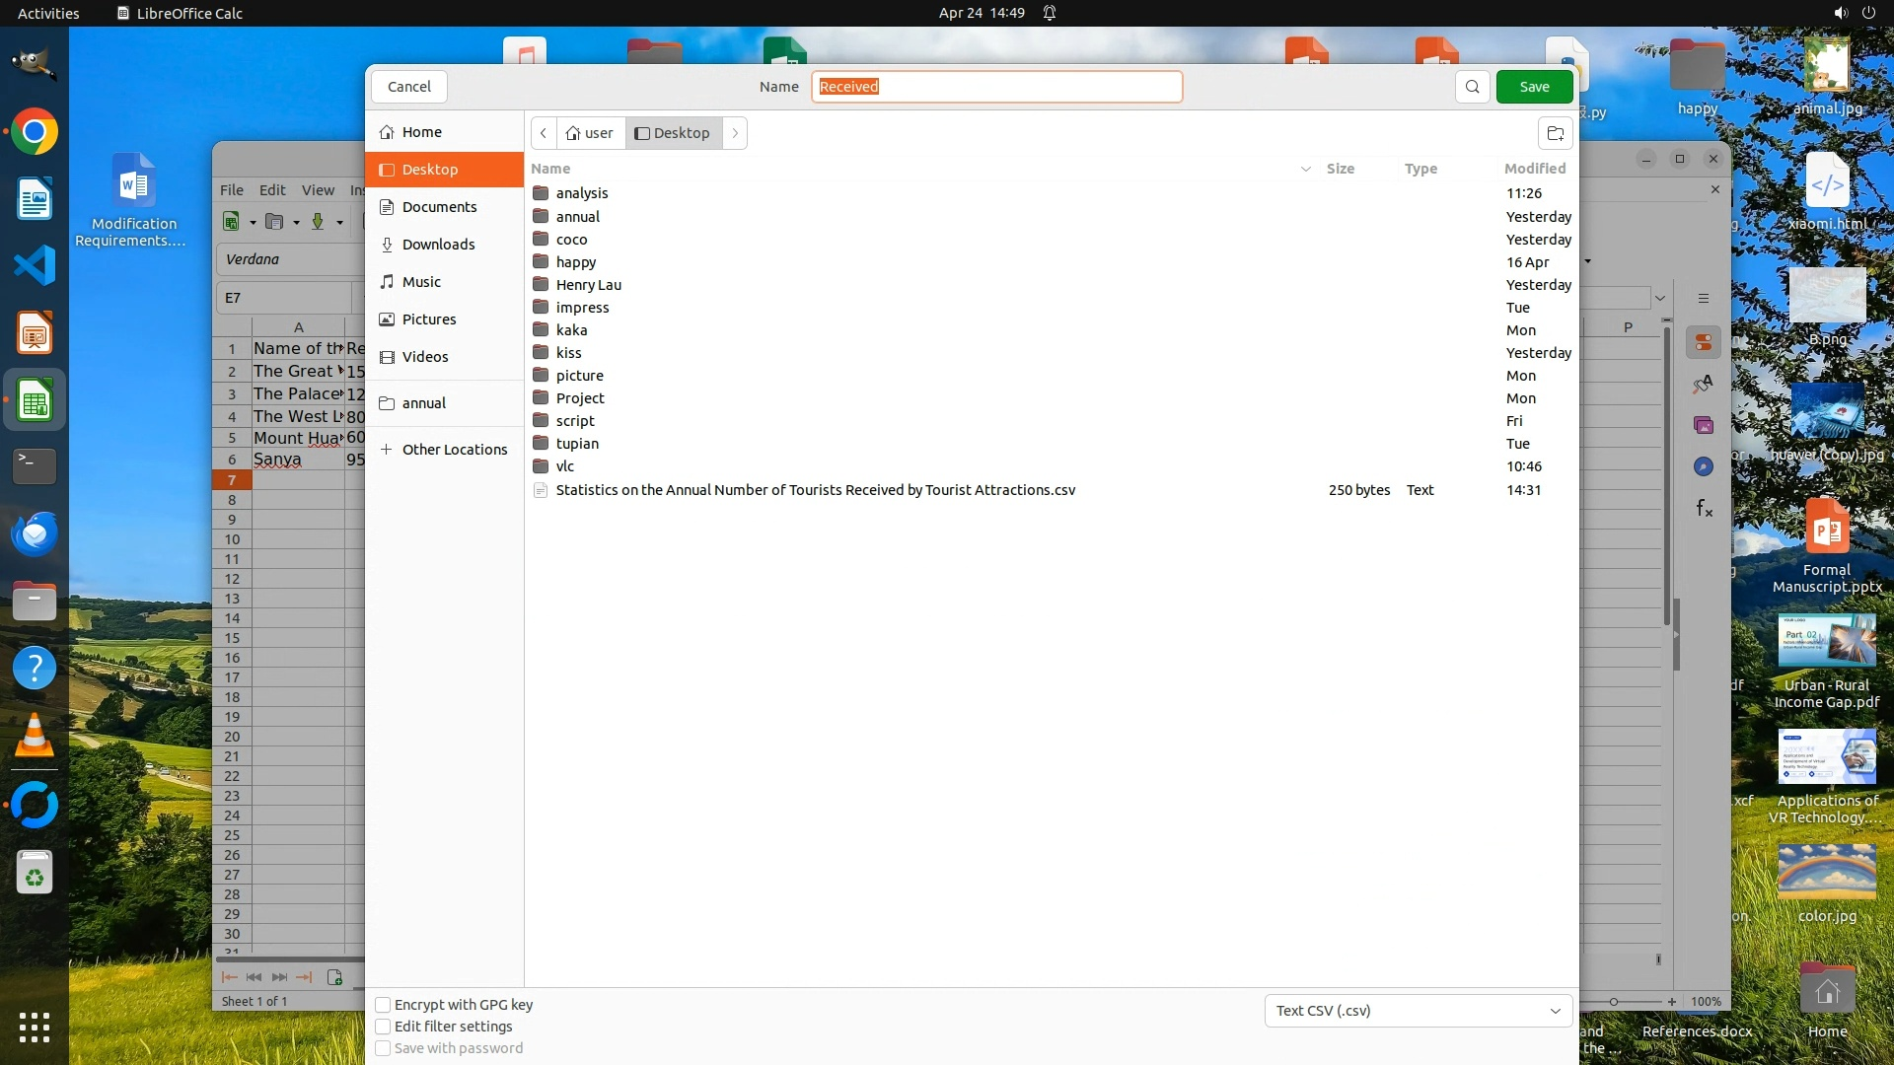Open Gallery icon in Calc sidebar
The image size is (1894, 1065).
[1704, 425]
